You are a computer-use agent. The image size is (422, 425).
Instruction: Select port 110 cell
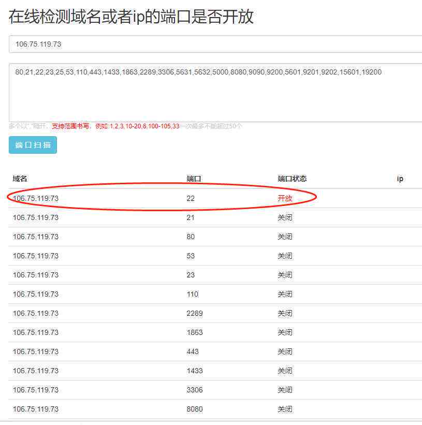pyautogui.click(x=193, y=294)
